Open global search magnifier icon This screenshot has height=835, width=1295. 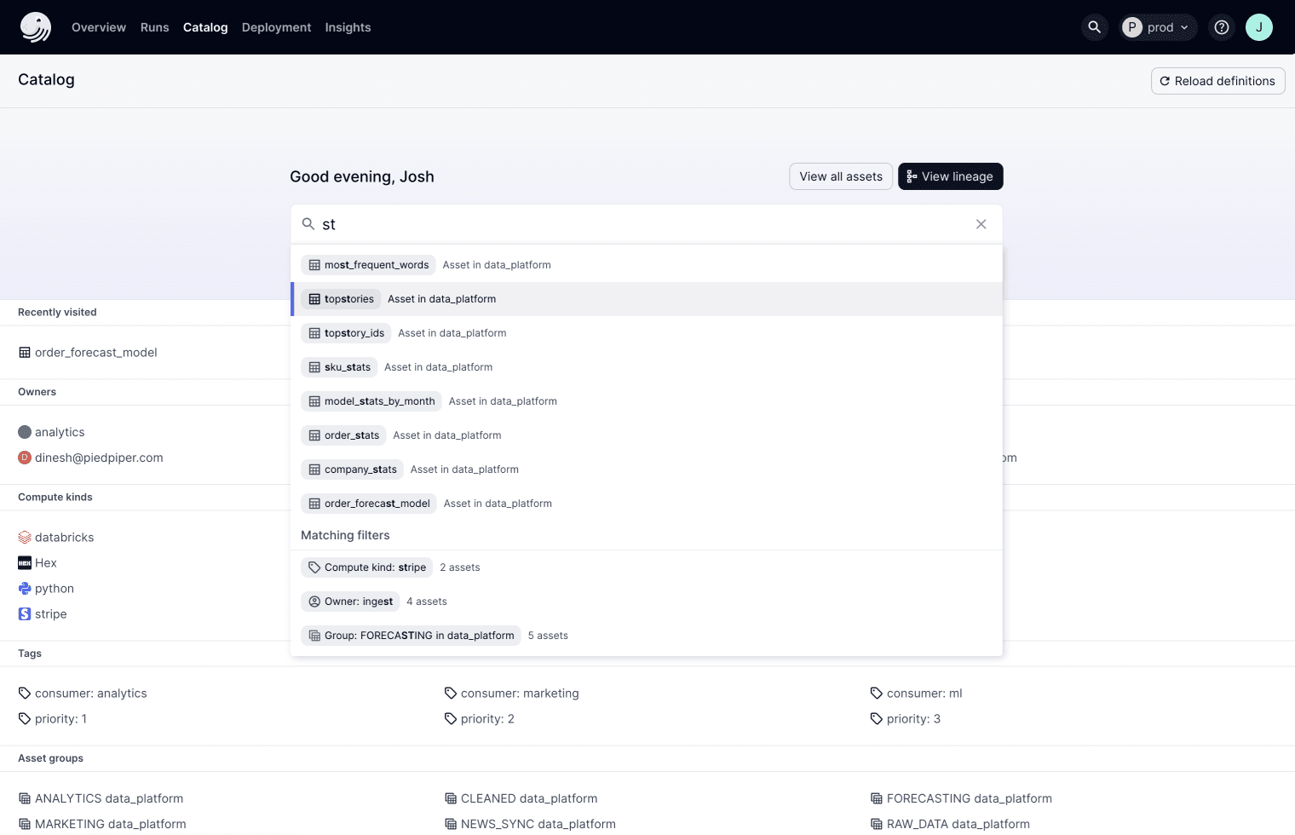tap(1094, 27)
